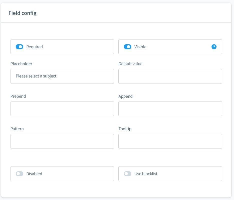Click the 'Use blacklist' text label
Screen dimensions: 234x200
[146, 174]
